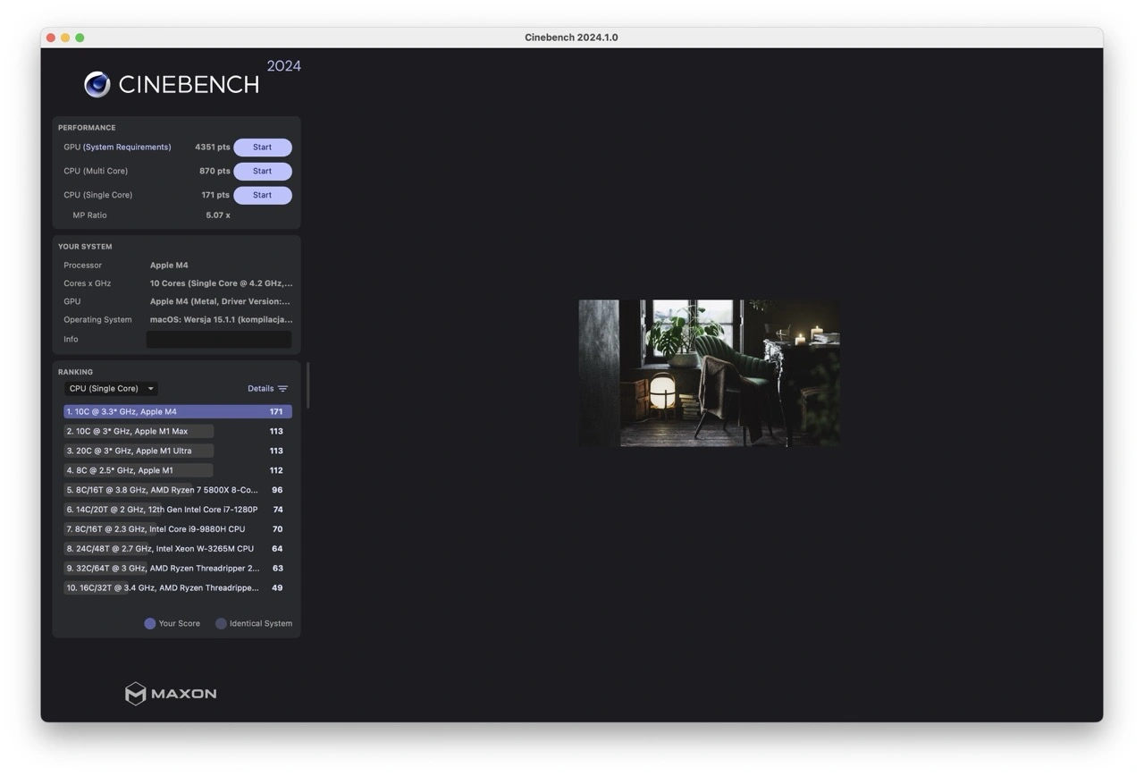Click the GPU Apple M4 Metal value
Screen dimensions: 1144x776
click(x=220, y=301)
